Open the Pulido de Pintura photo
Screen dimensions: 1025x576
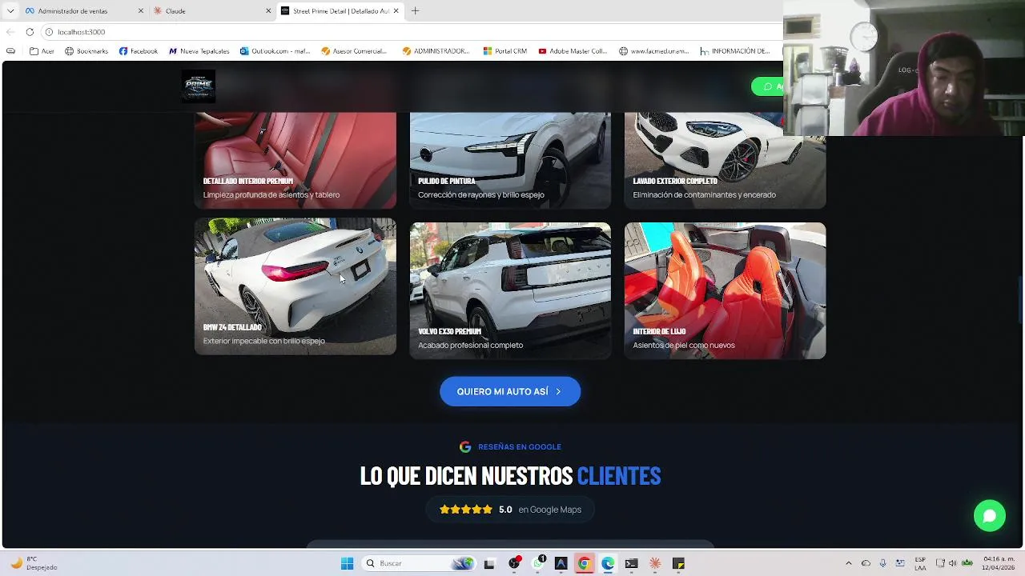click(510, 160)
